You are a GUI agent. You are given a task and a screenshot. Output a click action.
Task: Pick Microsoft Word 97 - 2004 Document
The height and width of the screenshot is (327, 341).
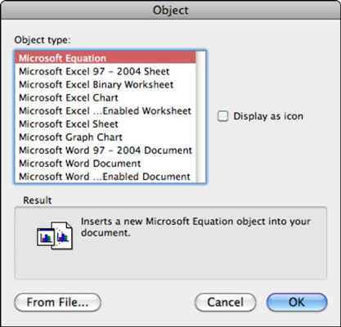105,150
